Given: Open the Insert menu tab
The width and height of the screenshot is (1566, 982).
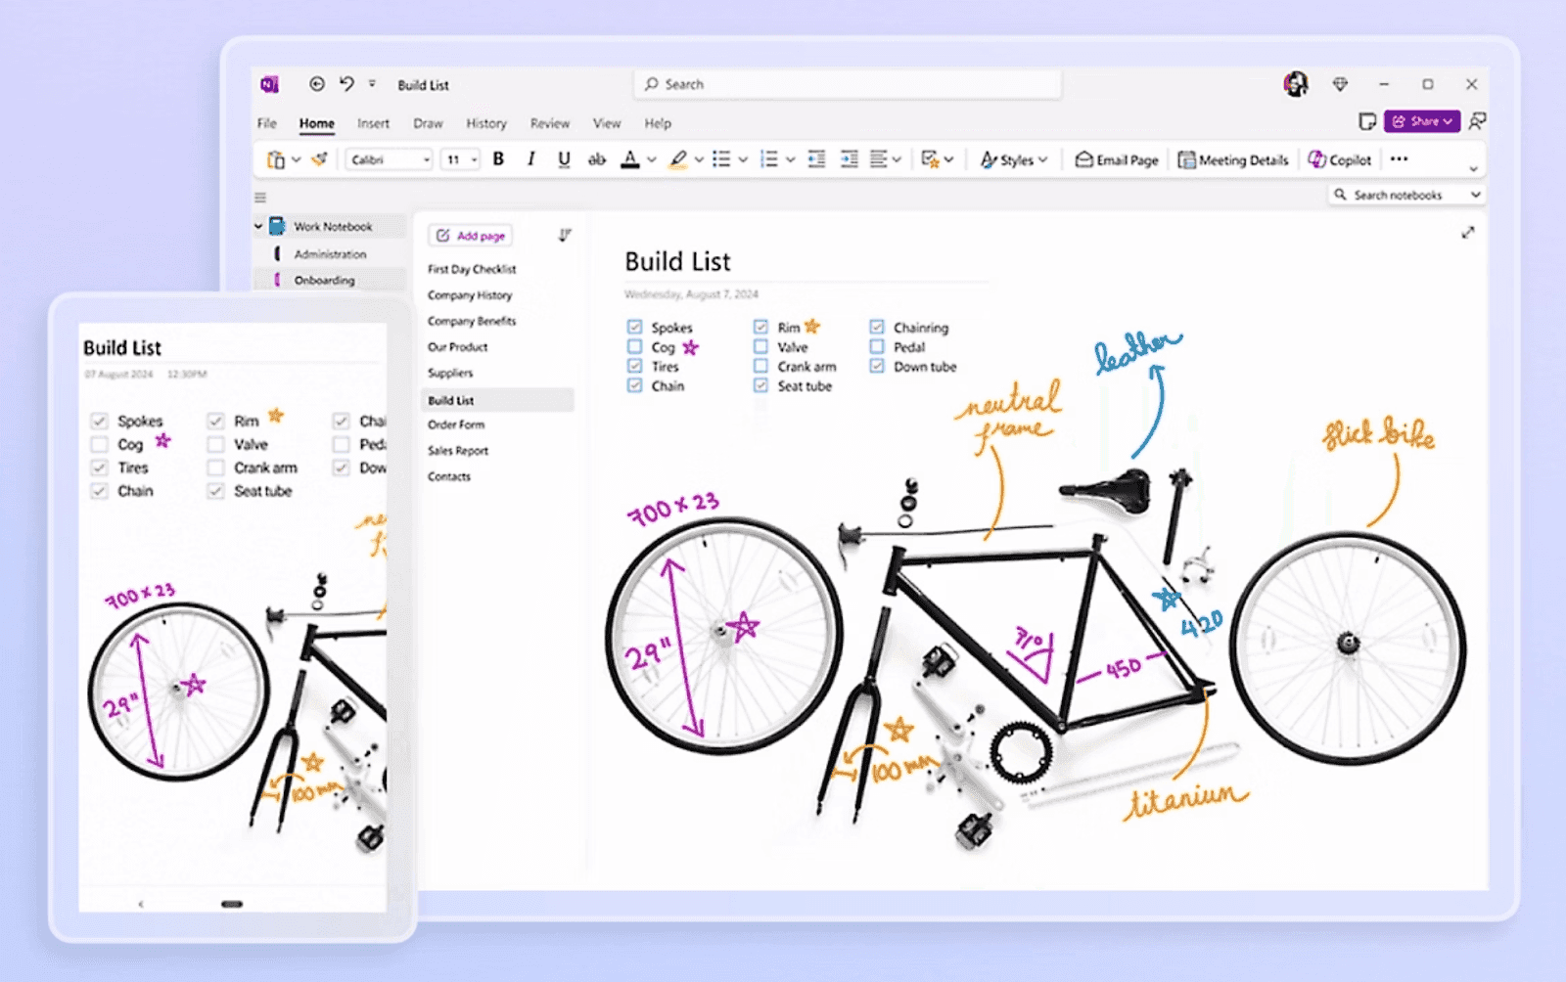Looking at the screenshot, I should 373,123.
